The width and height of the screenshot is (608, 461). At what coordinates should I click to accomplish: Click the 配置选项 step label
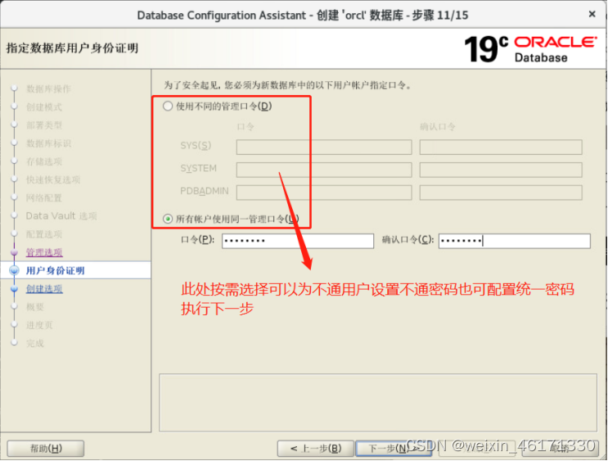pyautogui.click(x=44, y=234)
